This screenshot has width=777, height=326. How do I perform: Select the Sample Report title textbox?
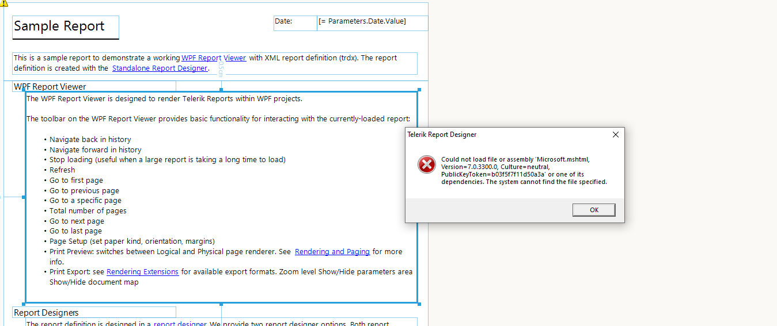66,27
